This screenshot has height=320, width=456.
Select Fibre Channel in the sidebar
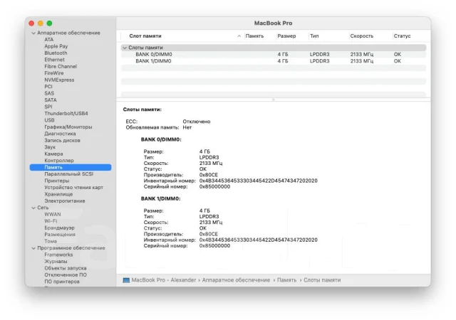pyautogui.click(x=61, y=66)
